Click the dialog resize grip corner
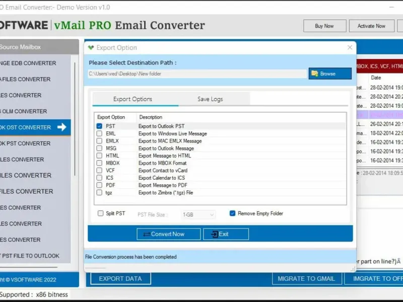Image resolution: width=403 pixels, height=302 pixels. [x=353, y=269]
